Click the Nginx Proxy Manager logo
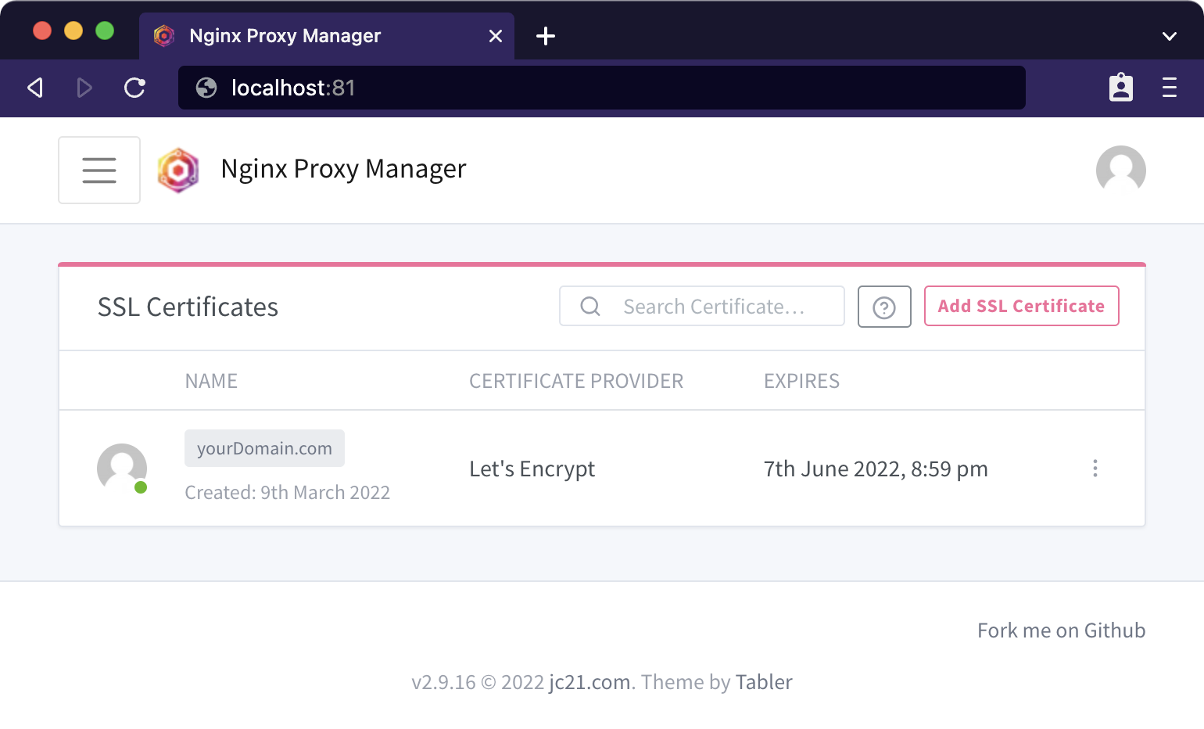The height and width of the screenshot is (729, 1204). (x=178, y=170)
